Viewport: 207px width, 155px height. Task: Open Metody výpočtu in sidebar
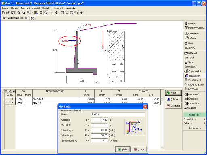(194, 28)
